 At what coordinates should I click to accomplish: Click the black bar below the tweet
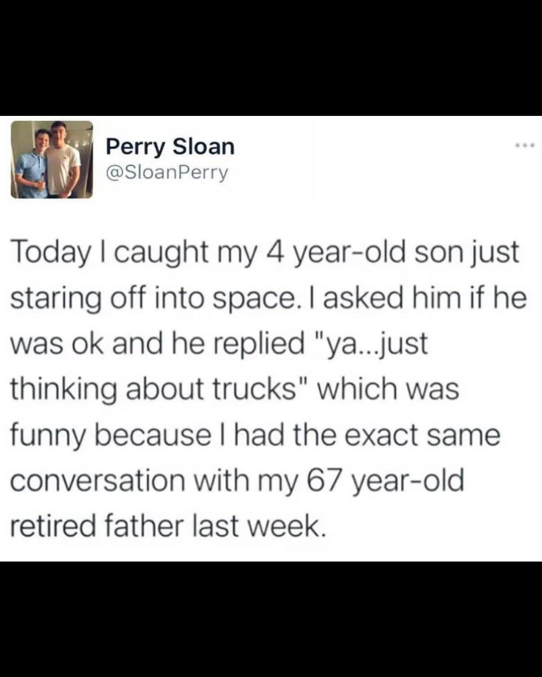pos(271,619)
